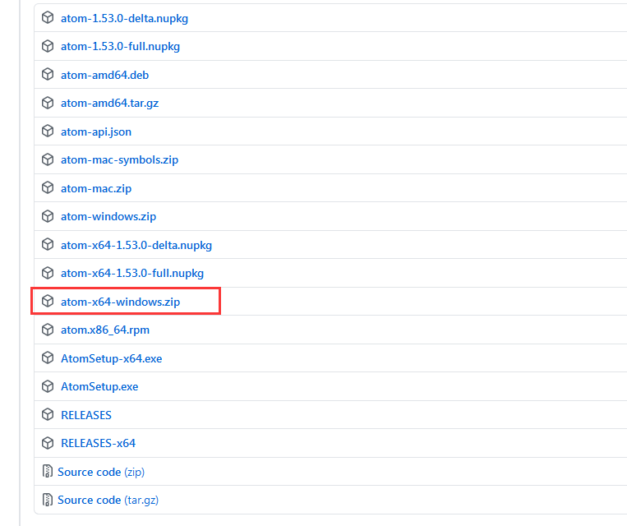
Task: Click package icon next to atom-mac.zip
Action: pyautogui.click(x=48, y=188)
